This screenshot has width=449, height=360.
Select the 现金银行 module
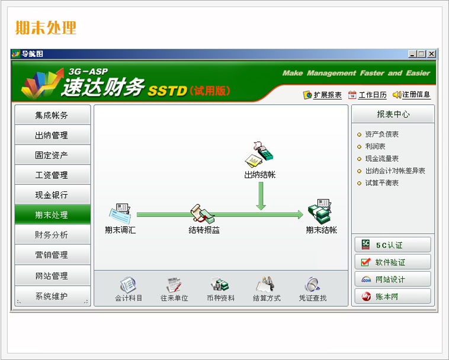coord(53,195)
